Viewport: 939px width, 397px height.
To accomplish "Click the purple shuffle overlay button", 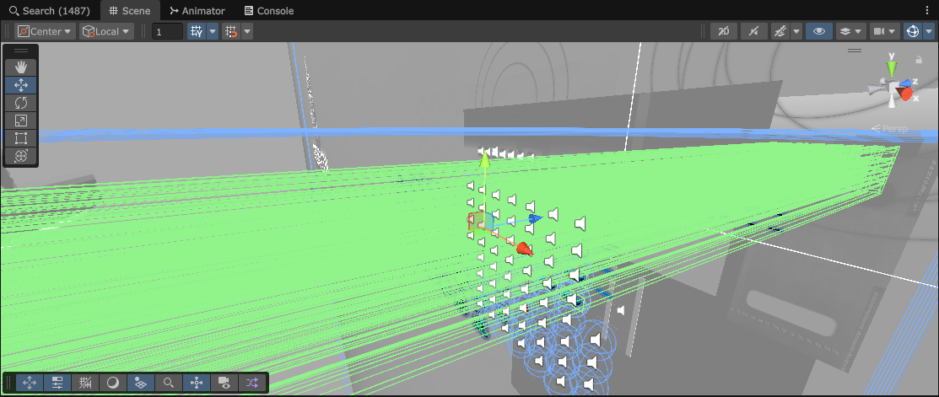I will pyautogui.click(x=251, y=383).
